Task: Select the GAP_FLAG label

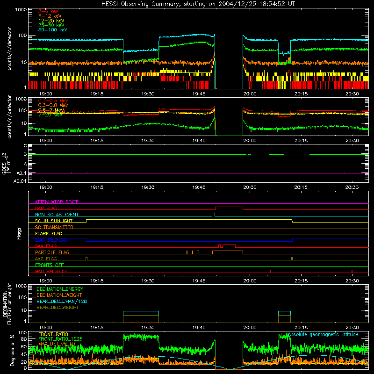Action: pos(46,208)
